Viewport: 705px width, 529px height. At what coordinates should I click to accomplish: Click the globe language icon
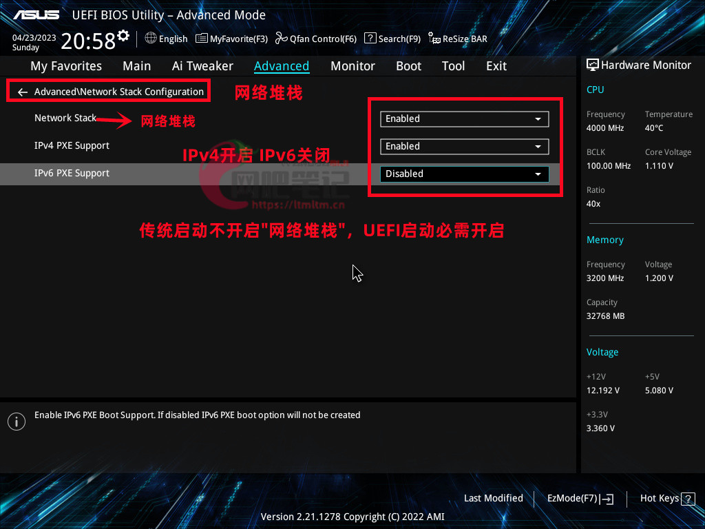tap(151, 39)
